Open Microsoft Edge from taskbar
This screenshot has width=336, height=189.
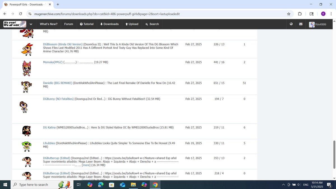(x=101, y=185)
